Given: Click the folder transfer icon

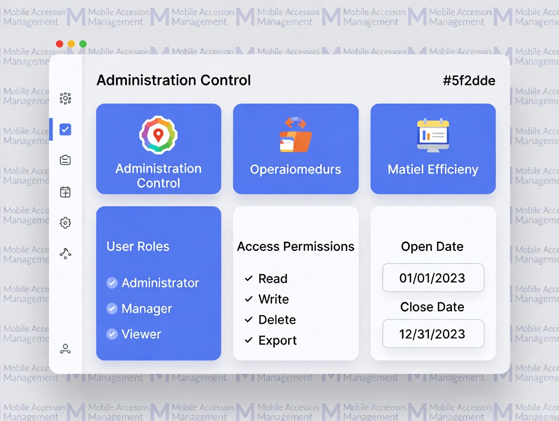Looking at the screenshot, I should pyautogui.click(x=296, y=135).
